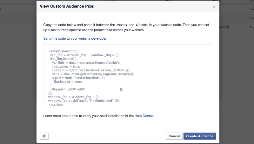Click the info icon behind the dialog
The image size is (254, 144).
click(227, 27)
